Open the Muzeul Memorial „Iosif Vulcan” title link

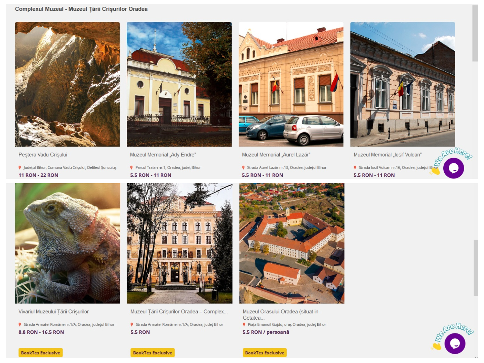pos(388,155)
